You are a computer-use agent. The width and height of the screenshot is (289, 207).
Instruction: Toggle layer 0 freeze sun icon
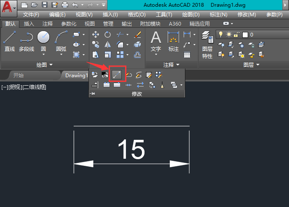coord(229,34)
